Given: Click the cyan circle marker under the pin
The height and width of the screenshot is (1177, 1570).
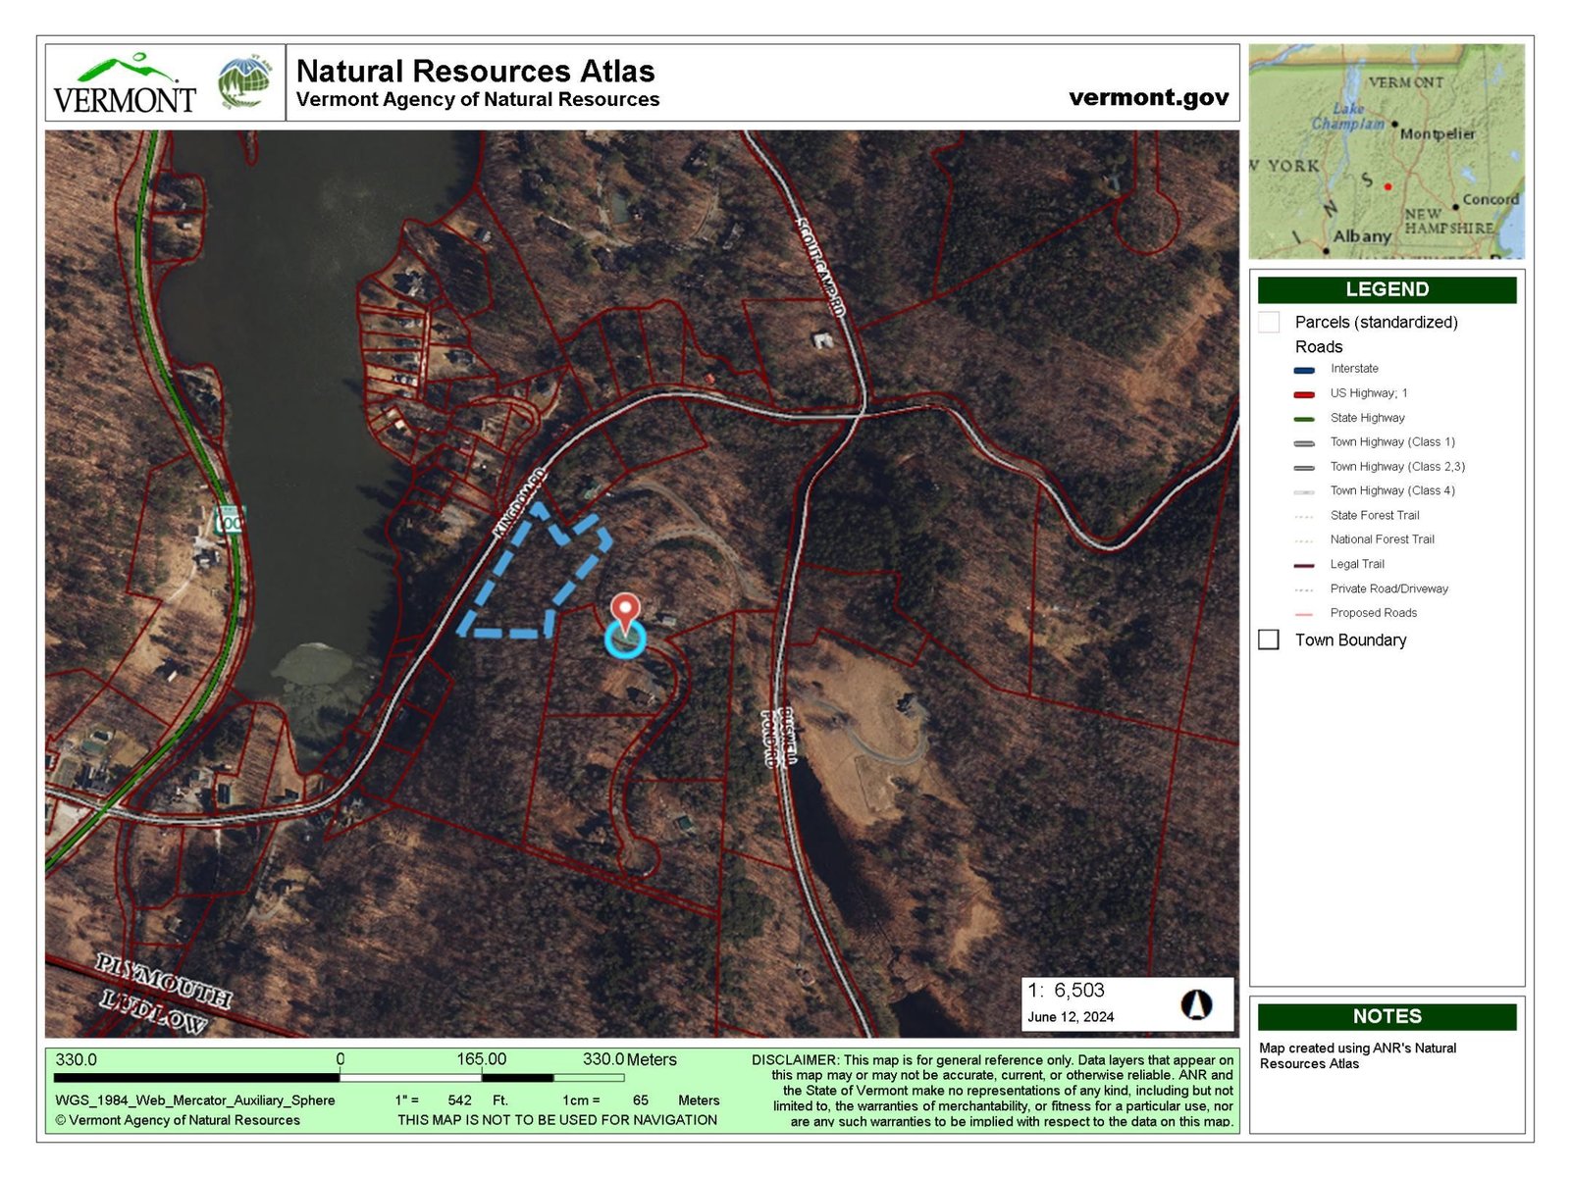Looking at the screenshot, I should point(625,639).
